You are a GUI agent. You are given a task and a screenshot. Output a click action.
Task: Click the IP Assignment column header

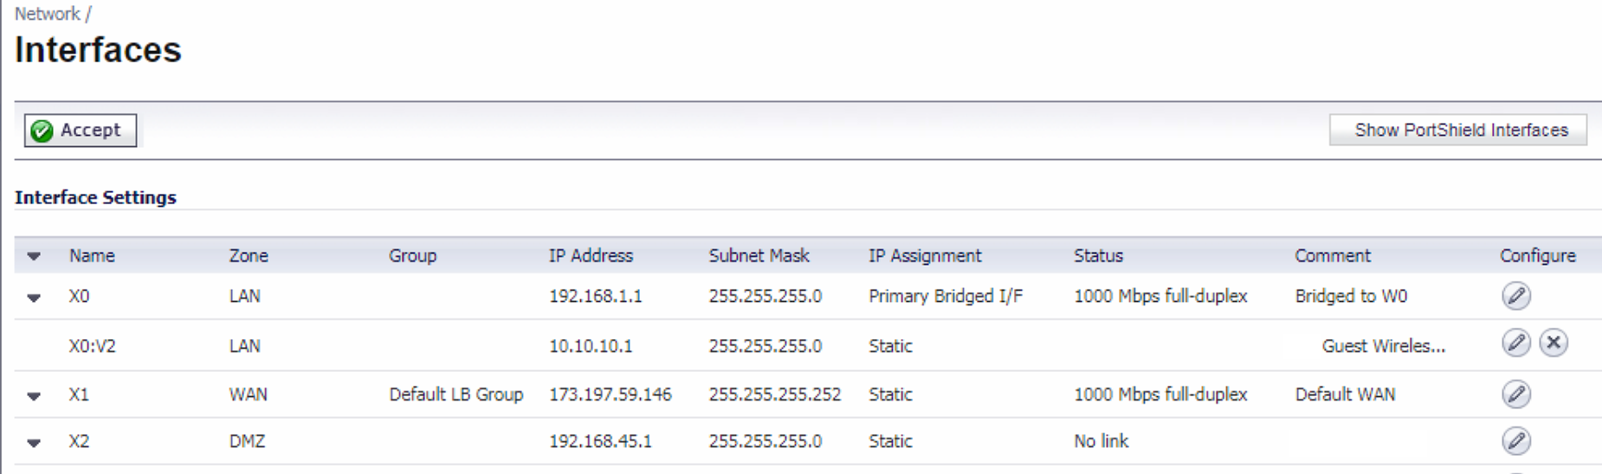coord(924,256)
